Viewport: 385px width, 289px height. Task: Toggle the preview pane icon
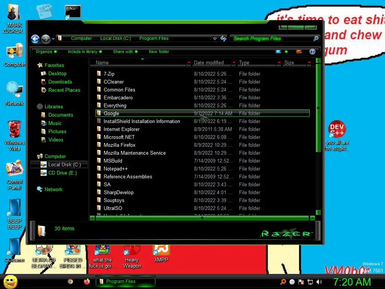coord(299,51)
